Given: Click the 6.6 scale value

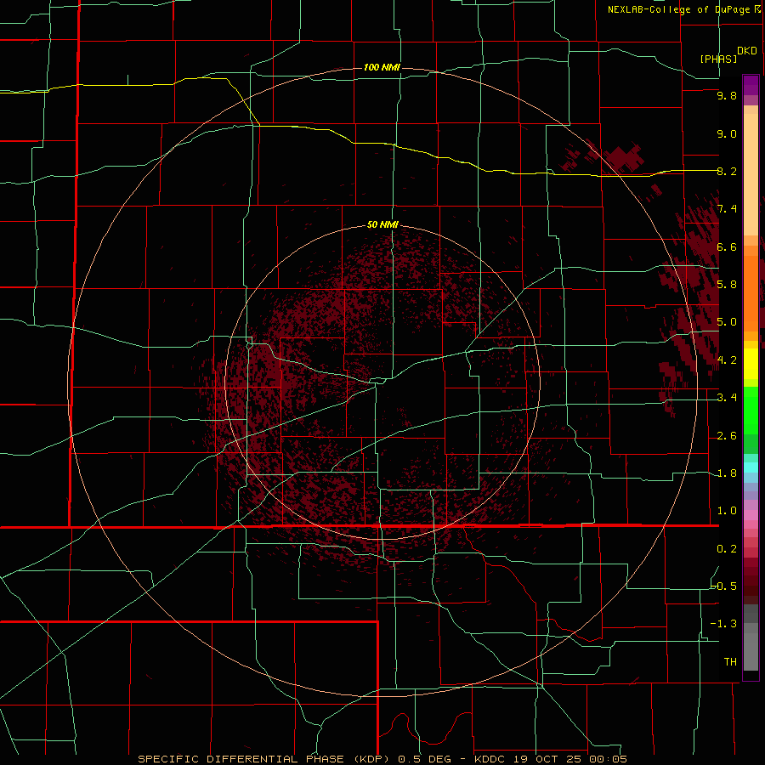Looking at the screenshot, I should [x=727, y=246].
